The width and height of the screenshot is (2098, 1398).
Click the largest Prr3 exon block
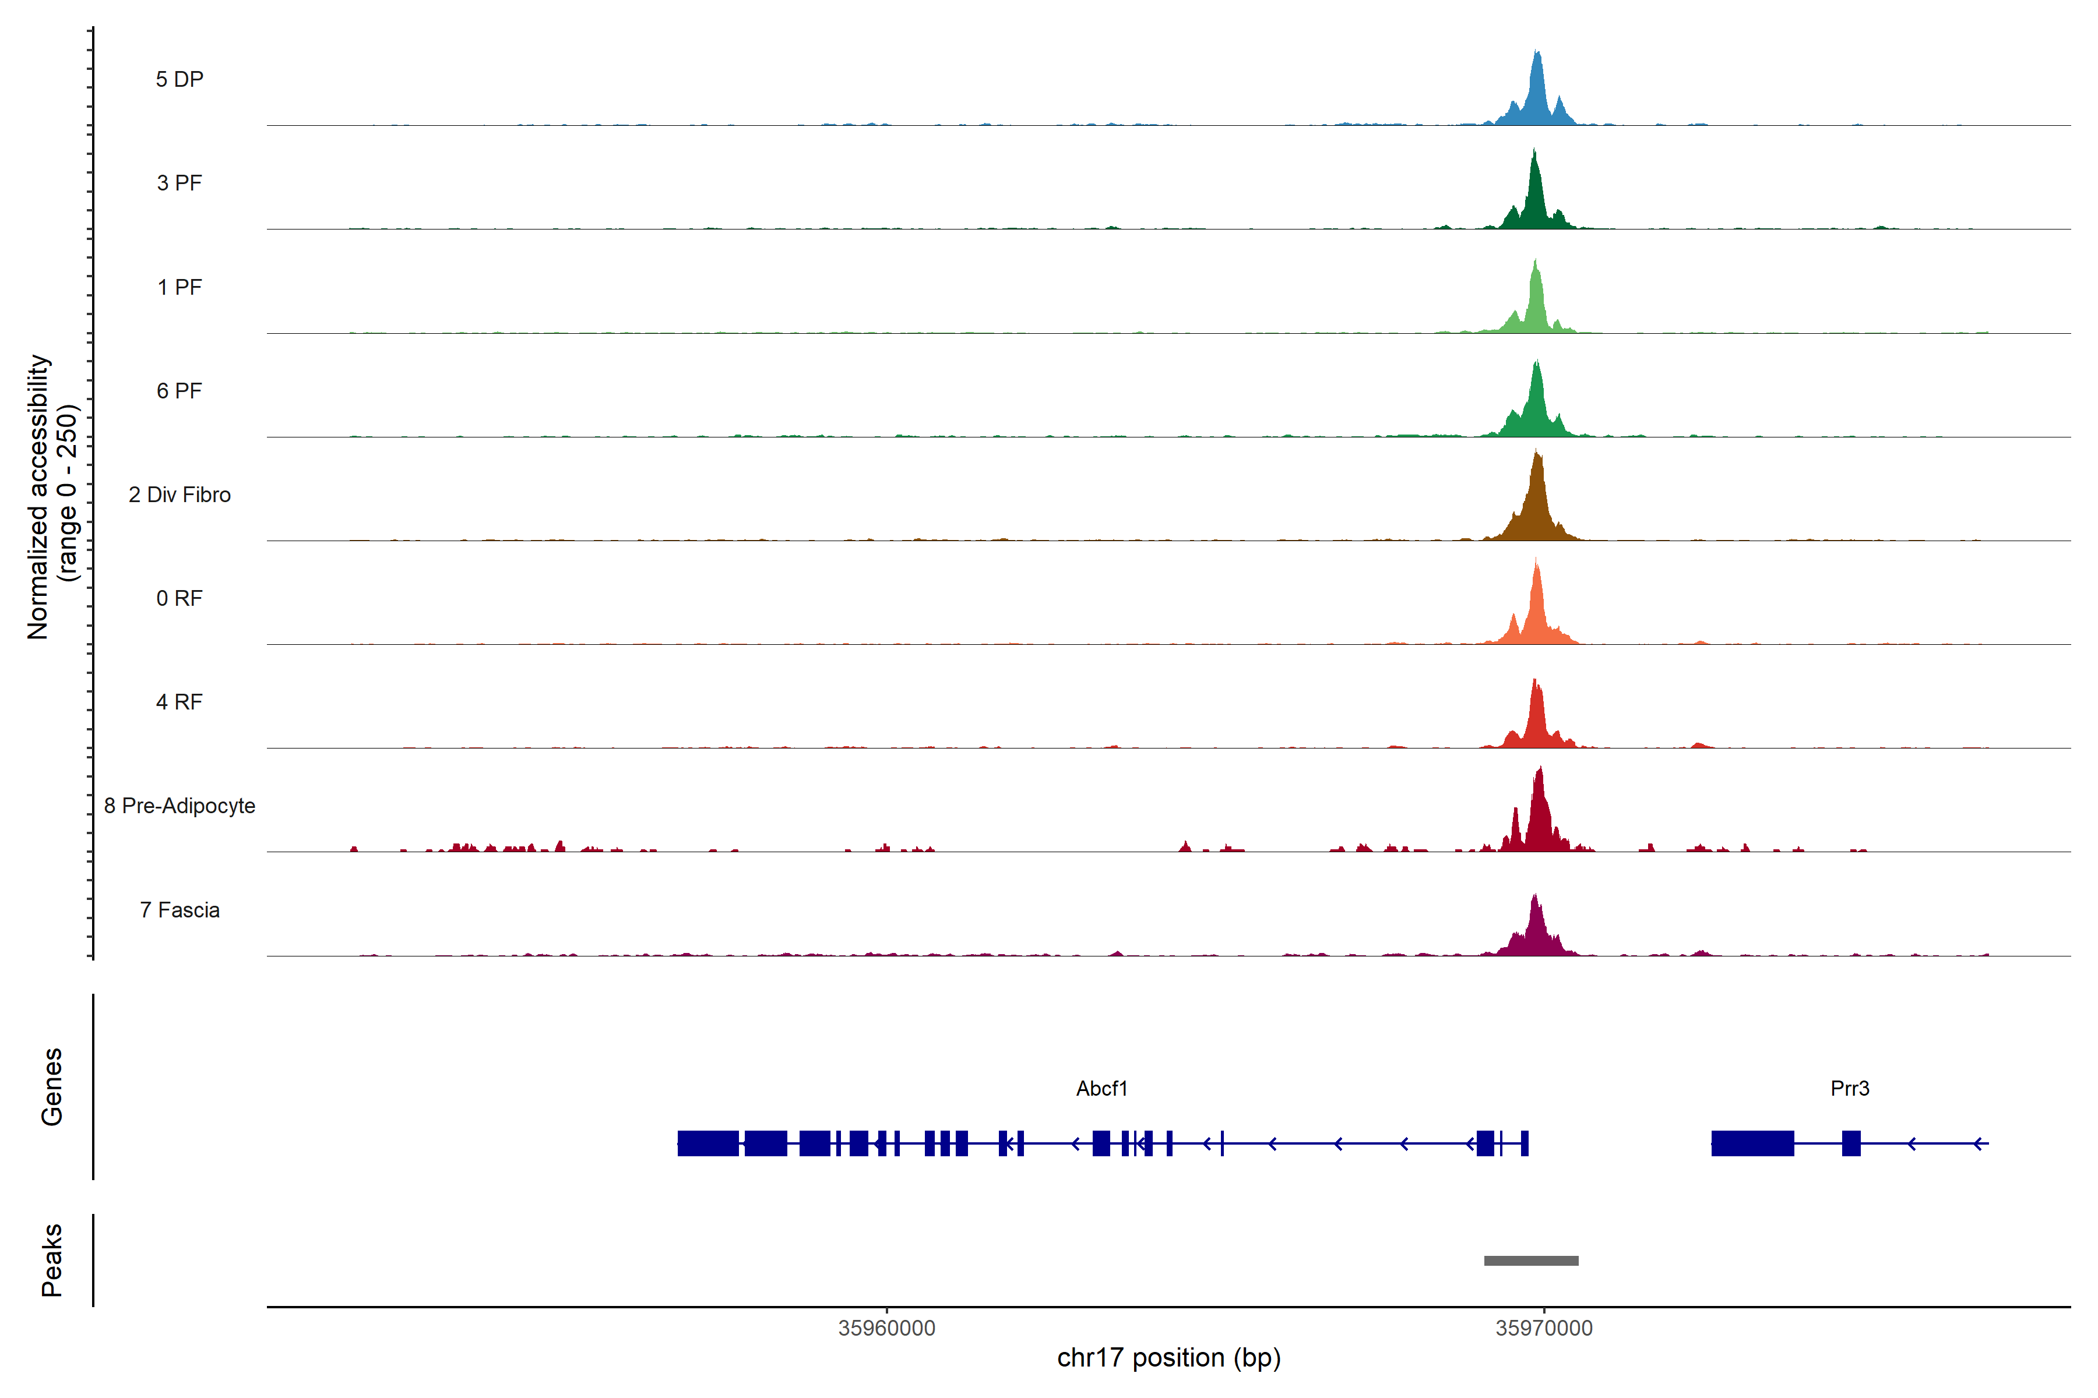(1752, 1143)
